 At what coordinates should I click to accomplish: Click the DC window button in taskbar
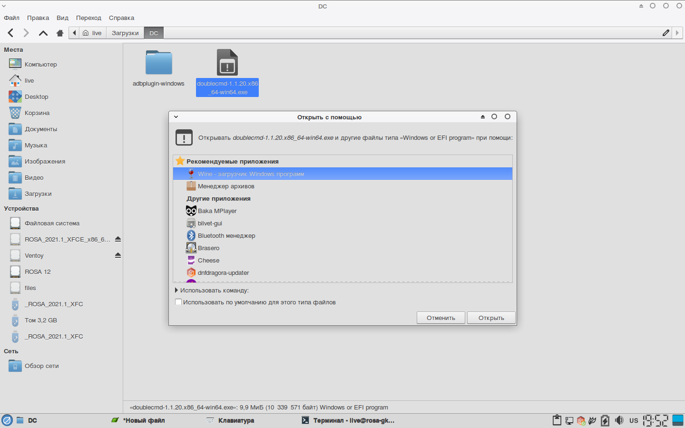coord(27,420)
